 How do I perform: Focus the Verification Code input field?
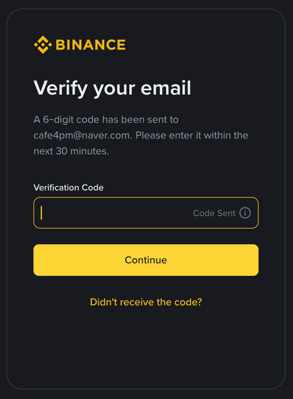tap(98, 213)
